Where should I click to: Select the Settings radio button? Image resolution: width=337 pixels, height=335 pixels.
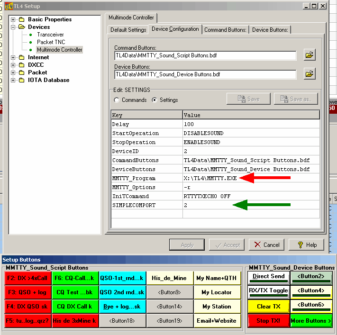pyautogui.click(x=155, y=100)
